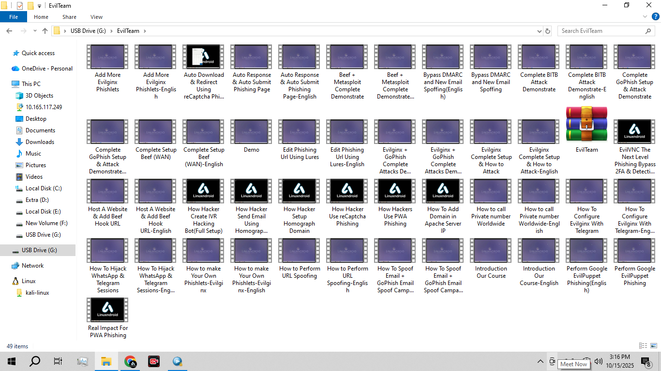The width and height of the screenshot is (661, 371).
Task: Open Google Chrome from the taskbar
Action: [x=130, y=361]
